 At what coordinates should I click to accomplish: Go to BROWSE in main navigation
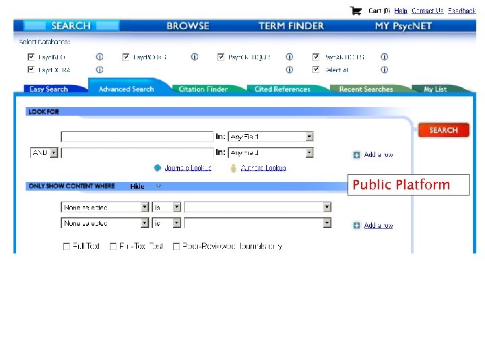point(188,26)
